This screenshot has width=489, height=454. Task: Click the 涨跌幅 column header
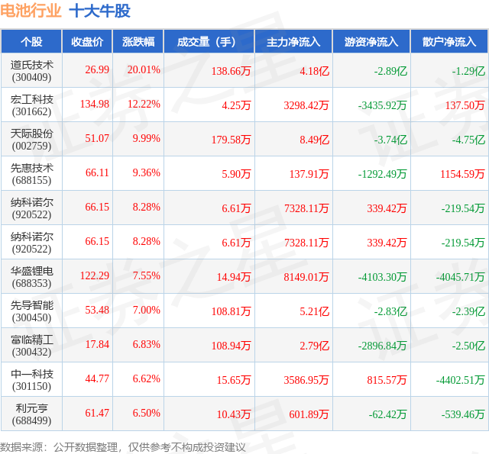pyautogui.click(x=138, y=41)
